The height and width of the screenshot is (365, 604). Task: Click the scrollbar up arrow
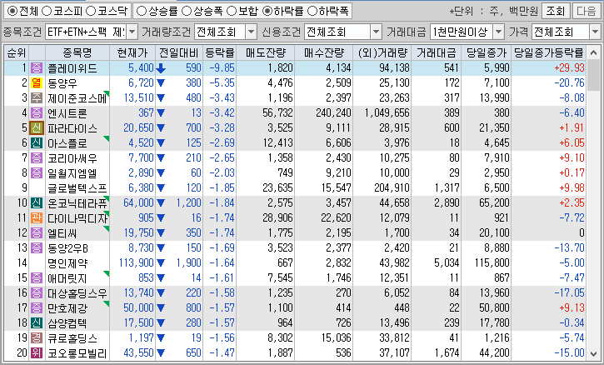pyautogui.click(x=594, y=52)
